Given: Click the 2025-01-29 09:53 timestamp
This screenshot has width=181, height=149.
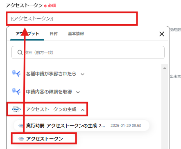Looking at the screenshot, I should pyautogui.click(x=126, y=126).
